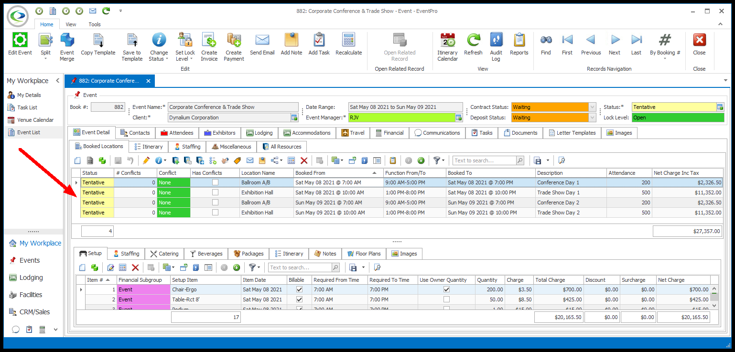The image size is (735, 352).
Task: Toggle Billable checkbox for Chair-Ergo
Action: (x=299, y=289)
